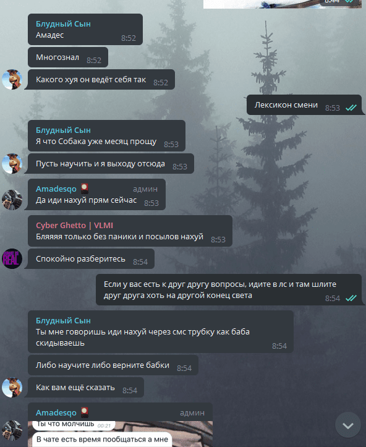Open the partial image at the top of chat
Image resolution: width=366 pixels, height=447 pixels.
click(x=282, y=4)
